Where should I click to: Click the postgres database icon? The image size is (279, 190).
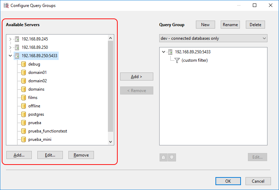point(23,114)
